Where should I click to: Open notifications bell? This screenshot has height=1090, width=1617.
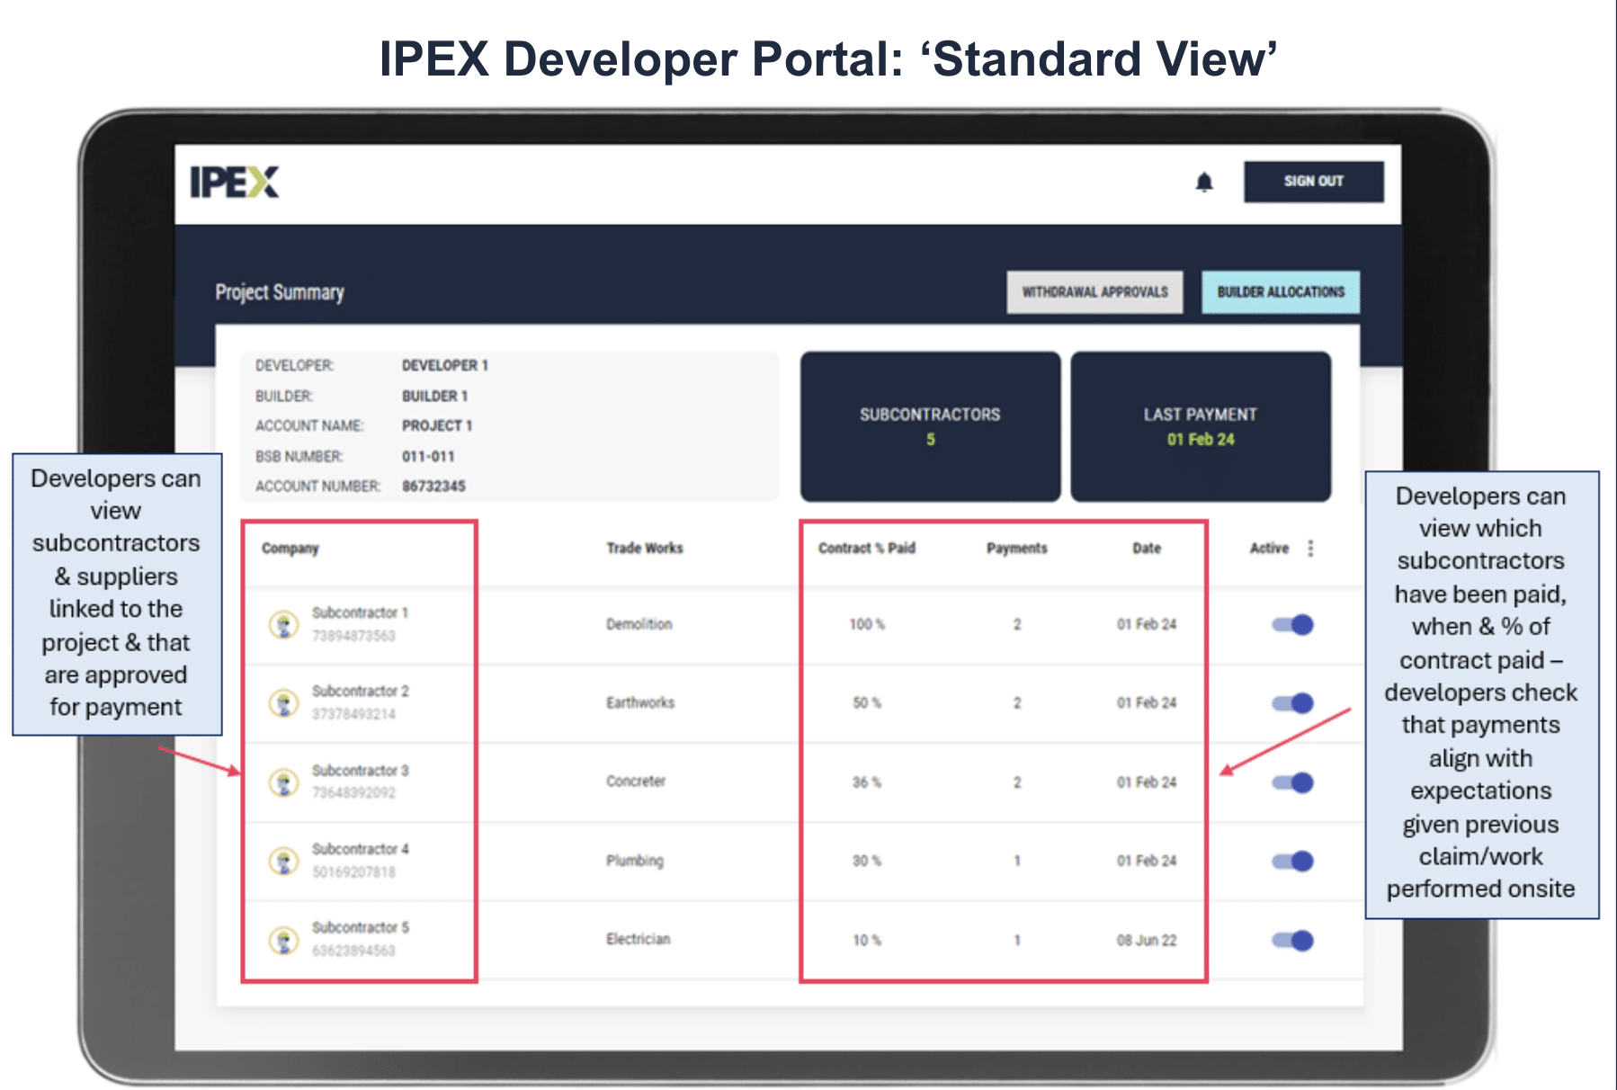(x=1204, y=183)
